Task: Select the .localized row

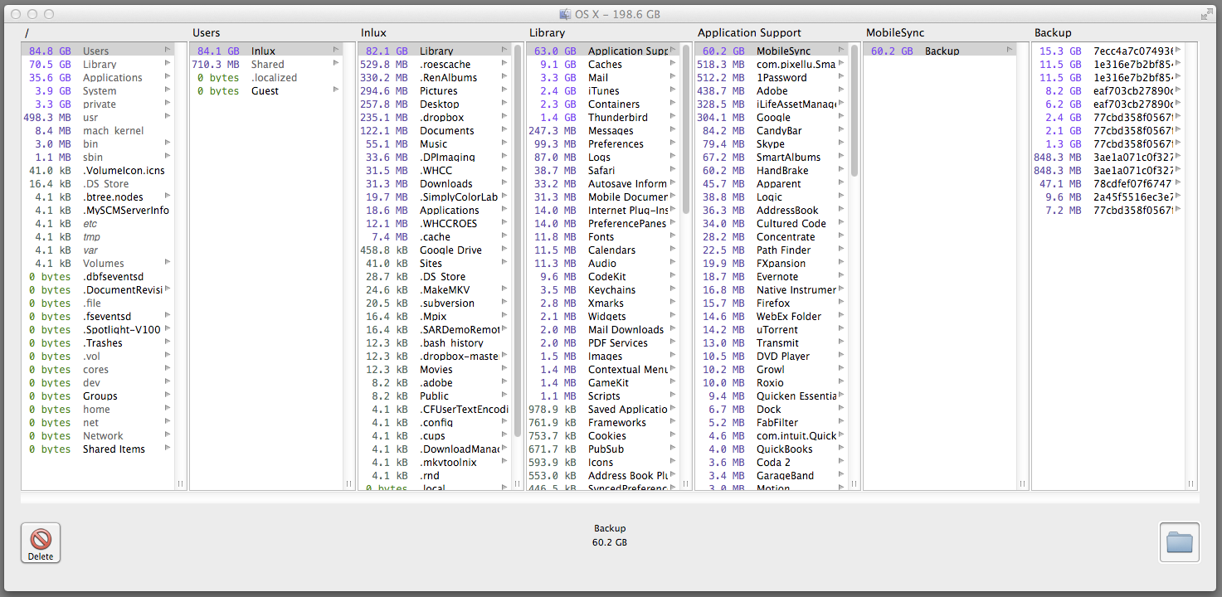Action: pyautogui.click(x=266, y=77)
